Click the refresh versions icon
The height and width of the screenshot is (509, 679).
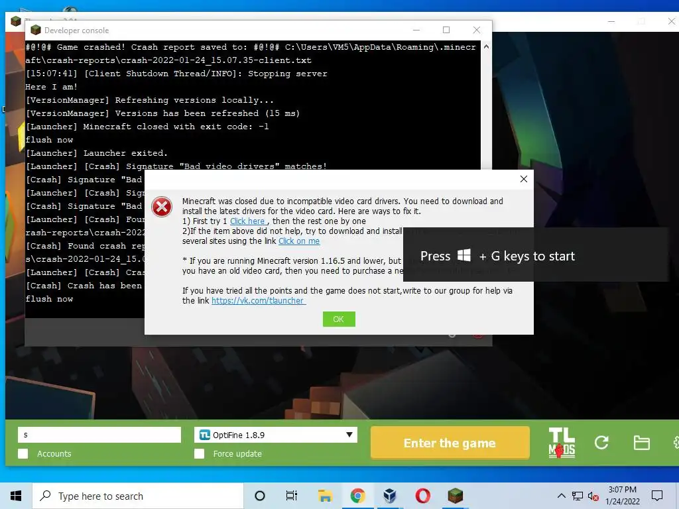pyautogui.click(x=601, y=443)
